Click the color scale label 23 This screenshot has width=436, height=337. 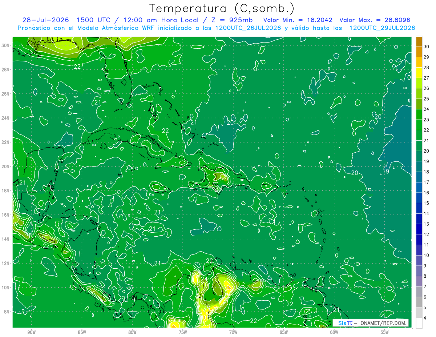(427, 120)
